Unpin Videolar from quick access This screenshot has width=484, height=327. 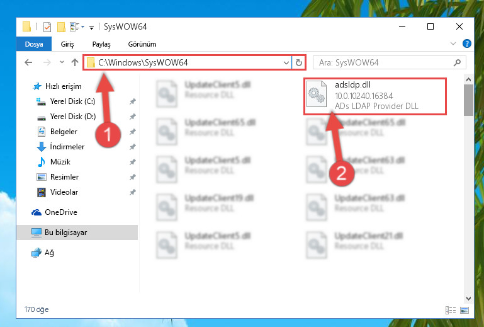coord(132,192)
